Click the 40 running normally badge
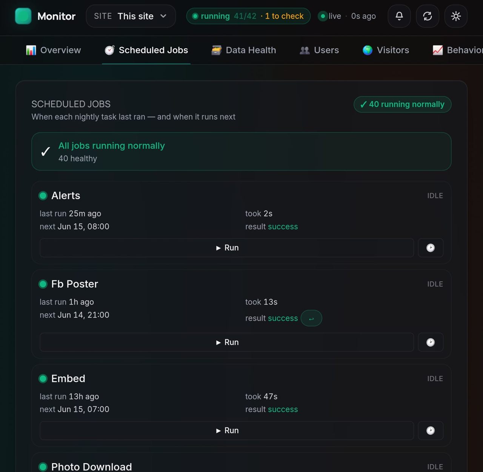Viewport: 483px width, 472px height. coord(403,105)
